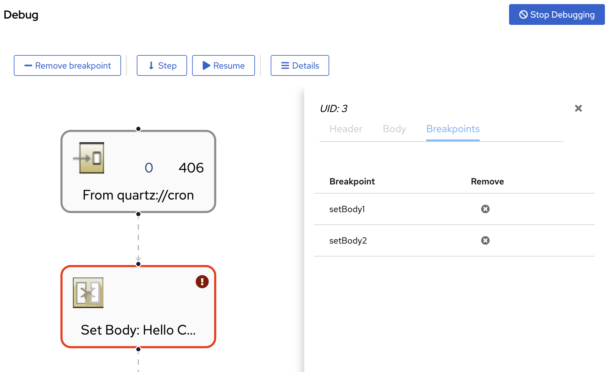Click the Details hamburger icon
Screen dimensions: 615x372
tap(285, 65)
